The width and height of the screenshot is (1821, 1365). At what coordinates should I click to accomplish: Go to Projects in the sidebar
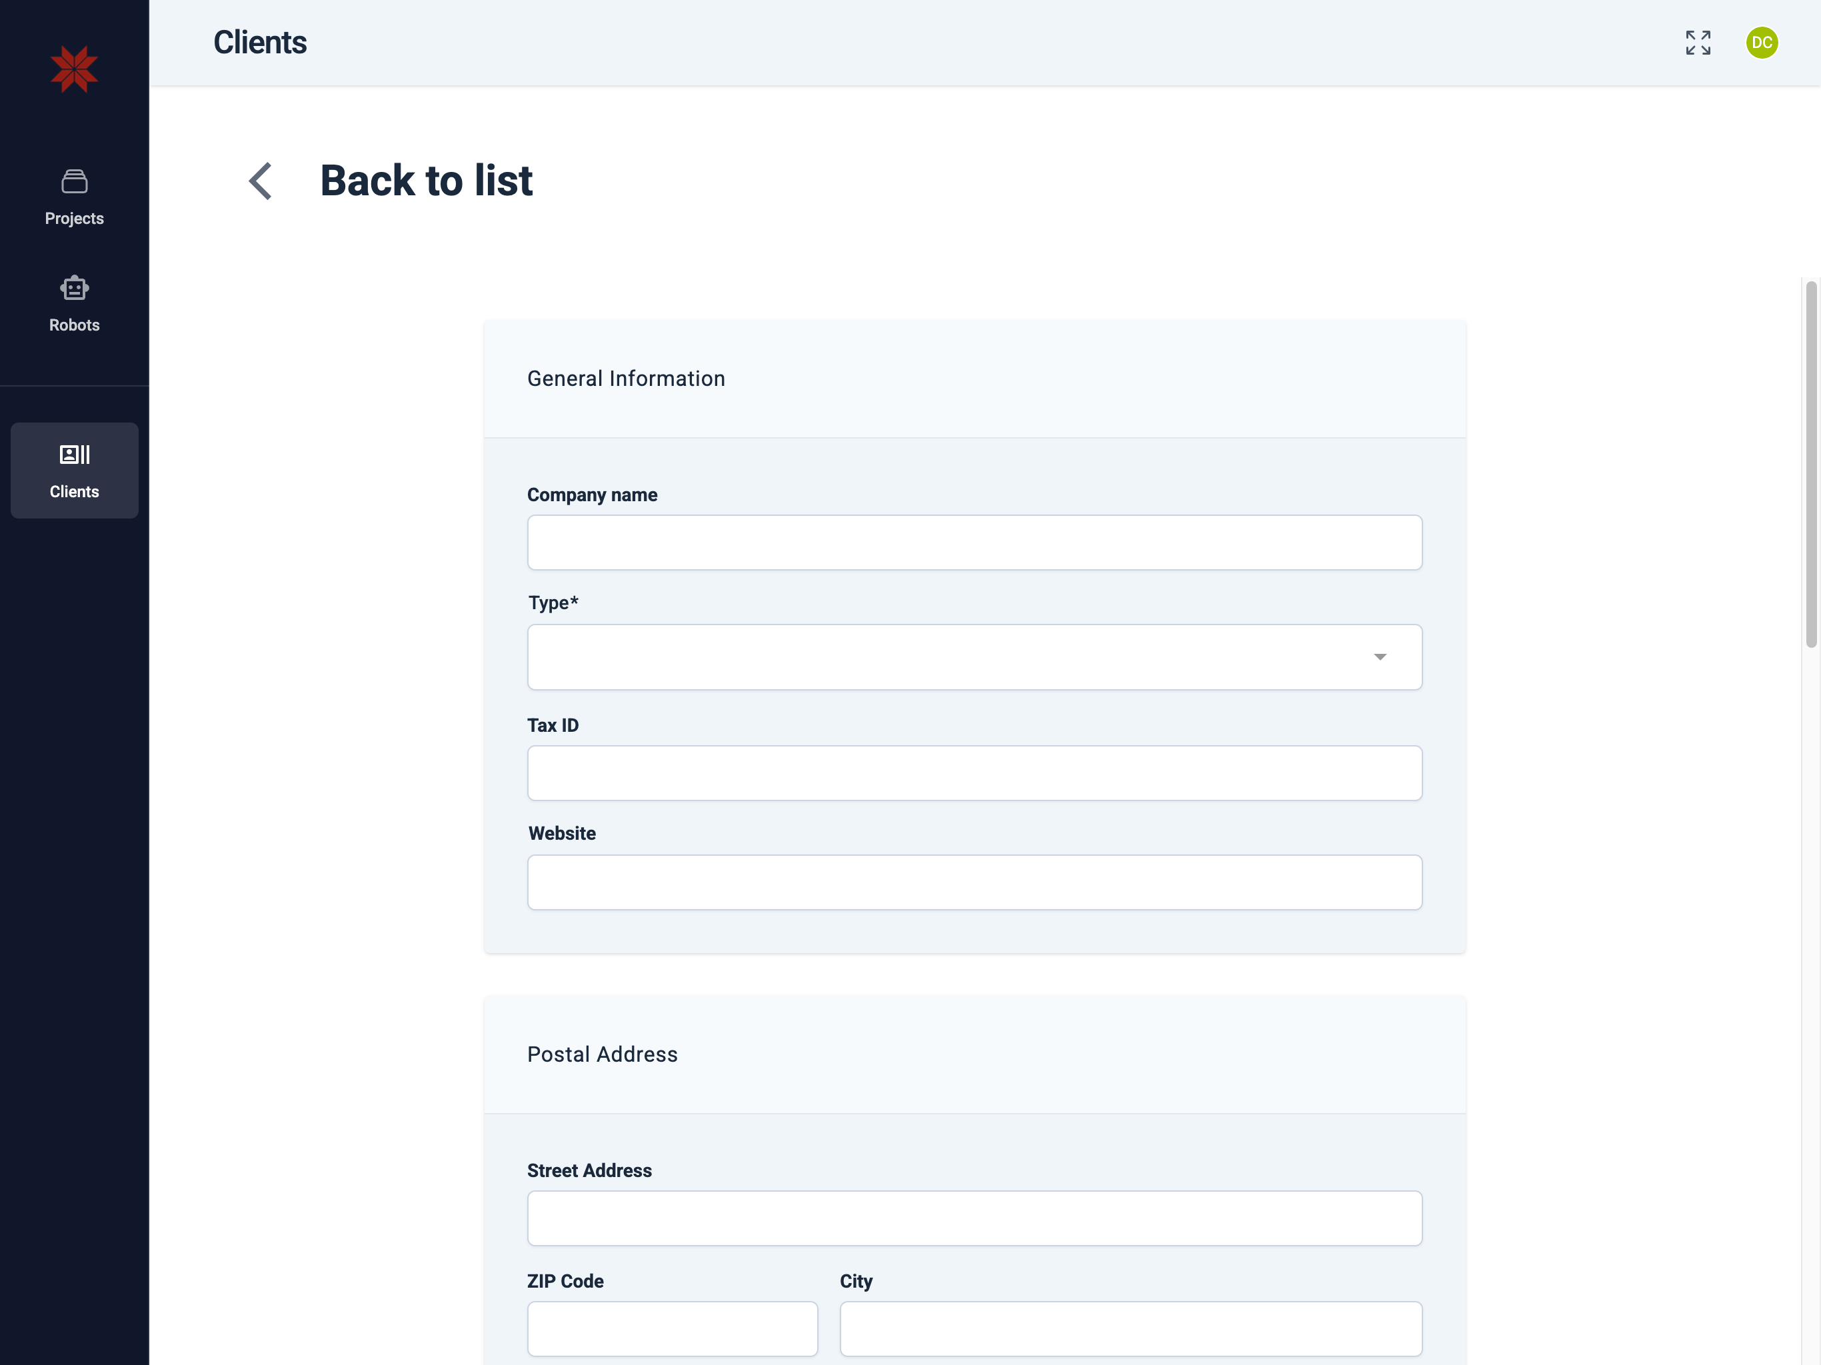pyautogui.click(x=74, y=218)
